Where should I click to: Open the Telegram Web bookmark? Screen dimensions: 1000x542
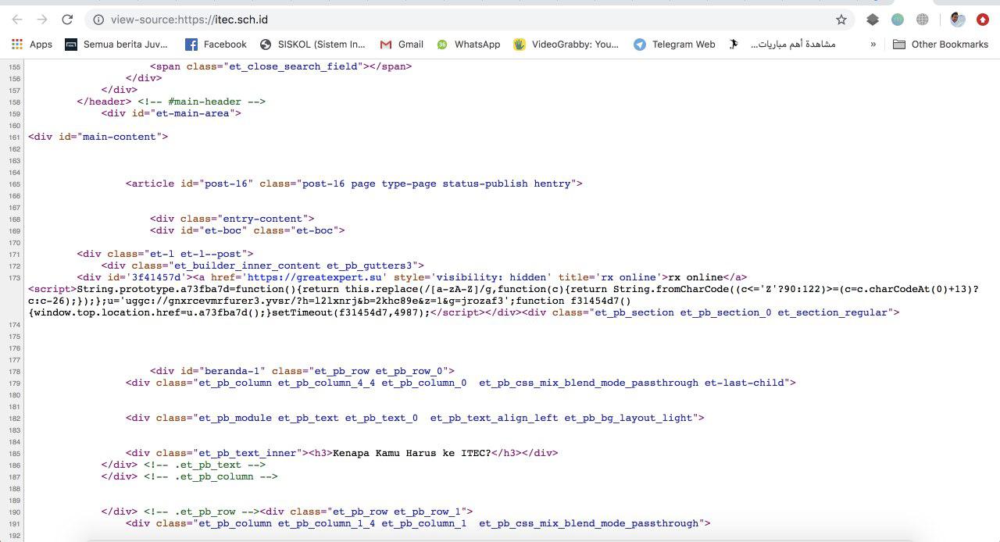tap(674, 45)
